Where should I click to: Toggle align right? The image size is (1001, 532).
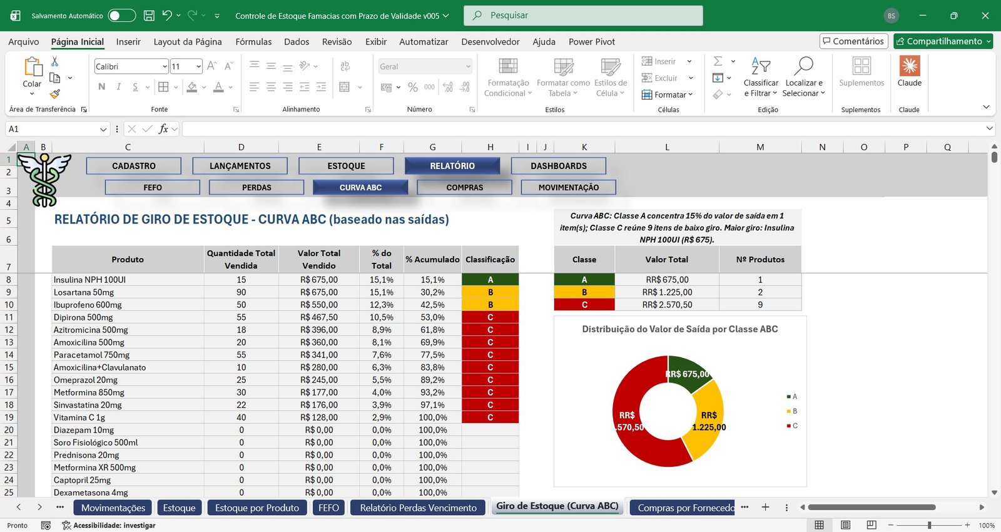(288, 87)
